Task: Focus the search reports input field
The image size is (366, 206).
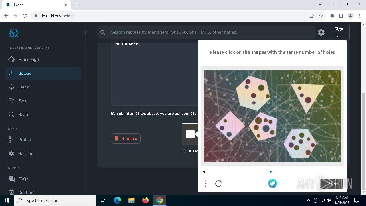Action: (x=212, y=32)
